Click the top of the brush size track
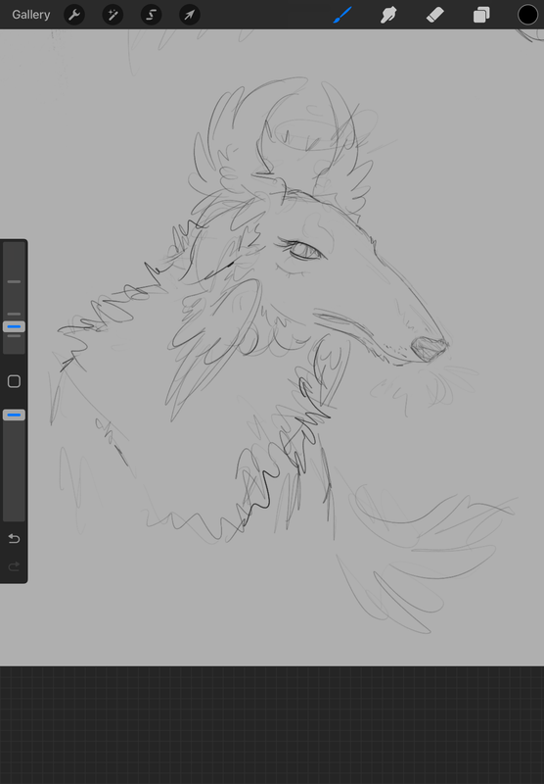Image resolution: width=544 pixels, height=784 pixels. (14, 246)
